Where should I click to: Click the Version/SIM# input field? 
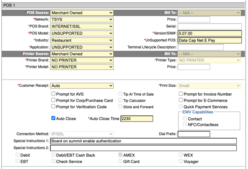[209, 33]
